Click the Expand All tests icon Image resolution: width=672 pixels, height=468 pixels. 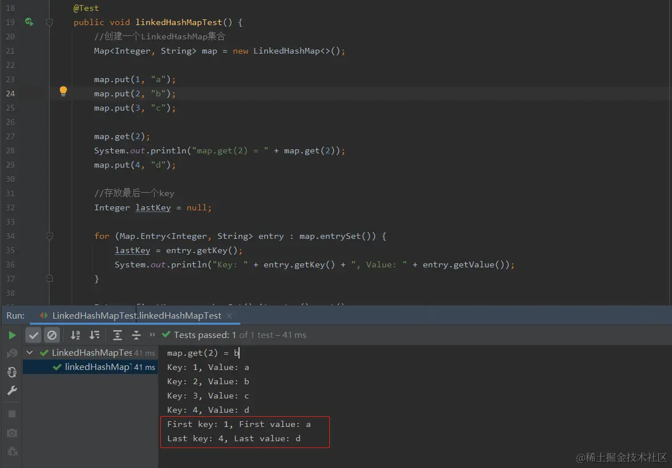click(x=117, y=335)
